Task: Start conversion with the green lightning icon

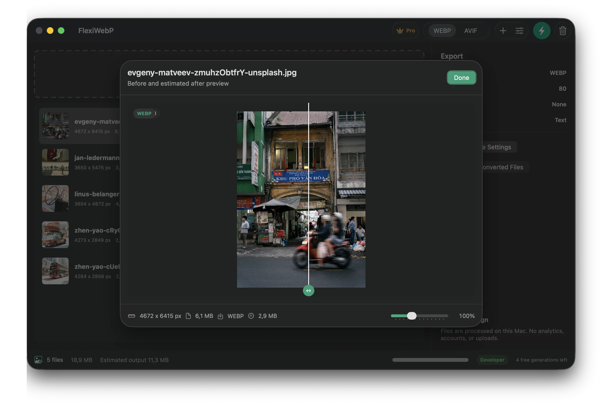Action: pyautogui.click(x=541, y=31)
